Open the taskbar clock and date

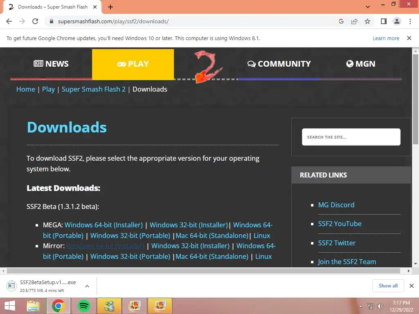pos(401,306)
